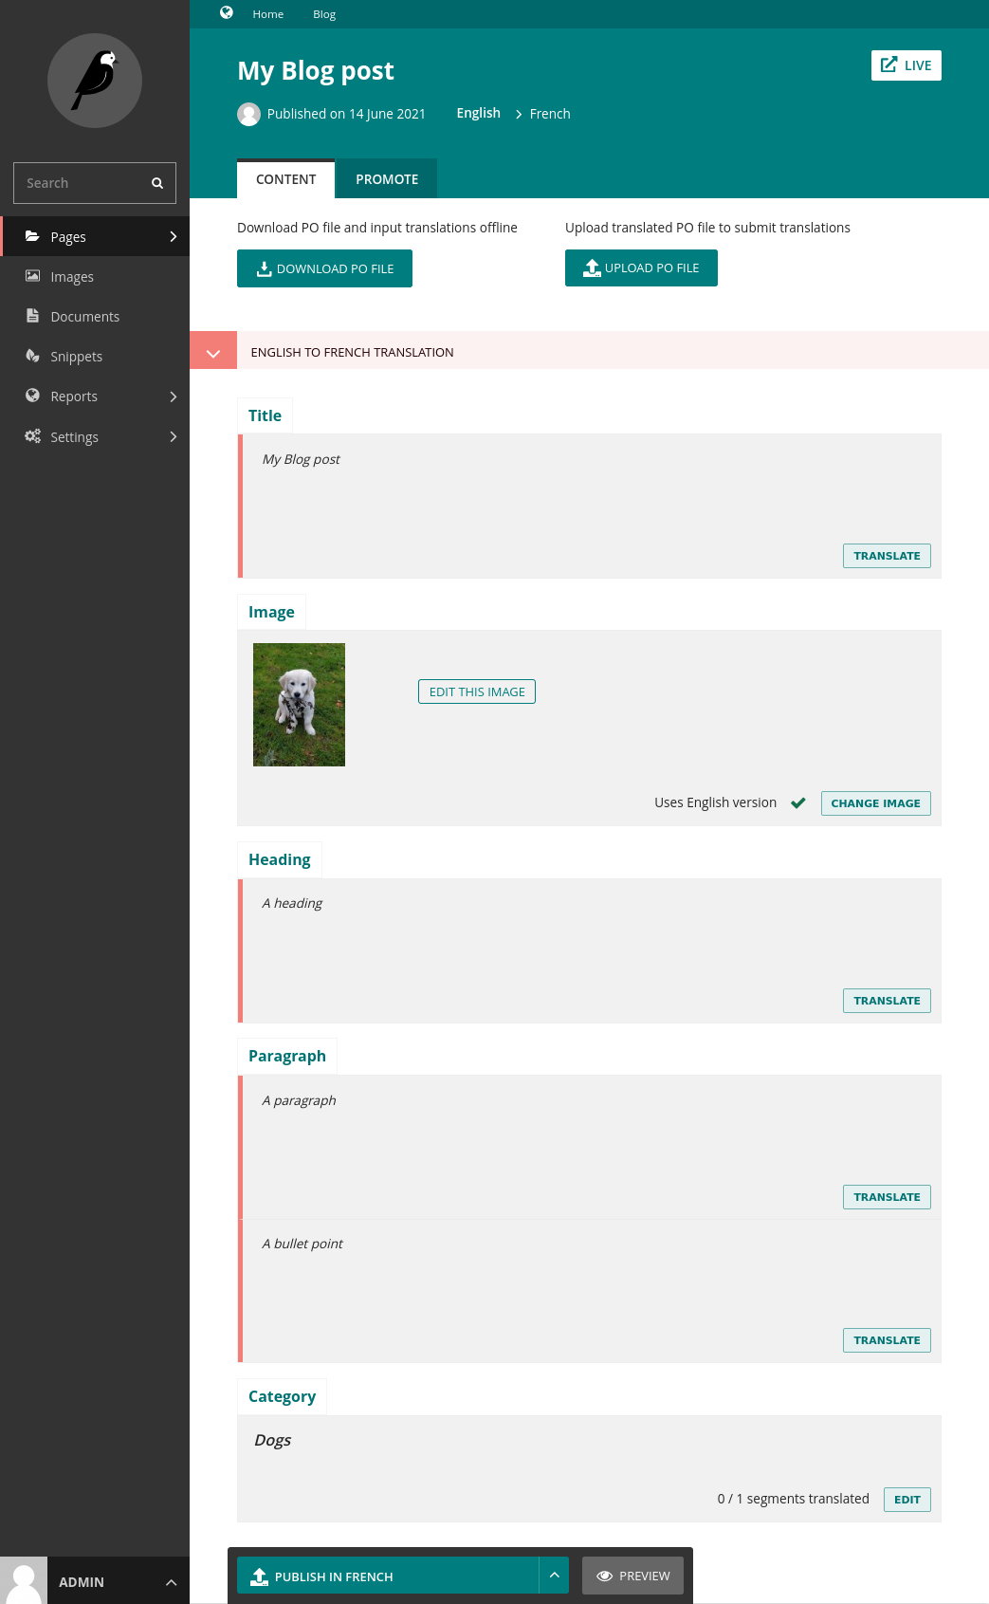Click Upload PO File button
Viewport: 989px width, 1604px height.
coord(641,267)
